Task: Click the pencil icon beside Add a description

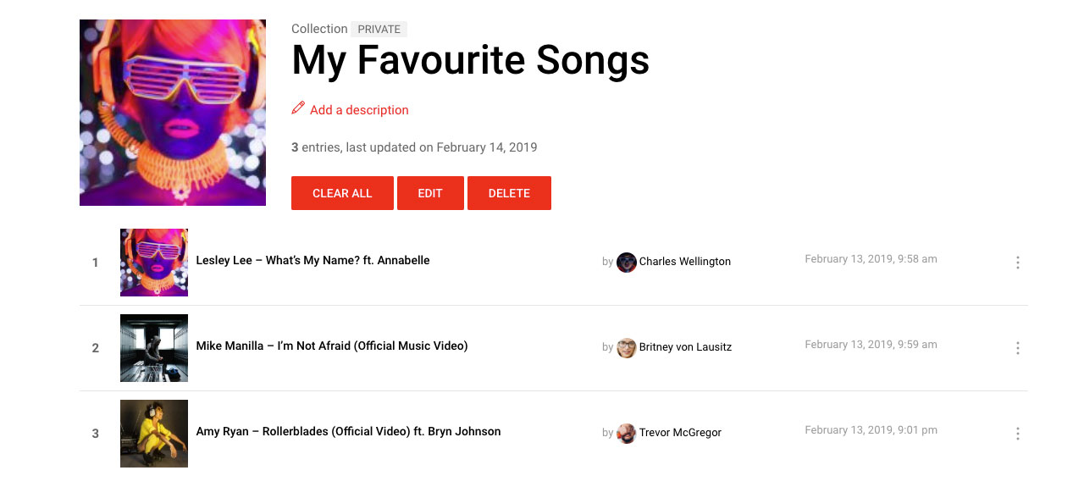Action: pyautogui.click(x=298, y=108)
